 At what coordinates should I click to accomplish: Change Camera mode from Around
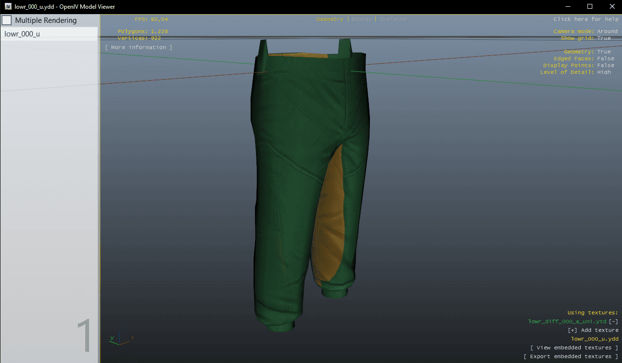click(x=607, y=31)
